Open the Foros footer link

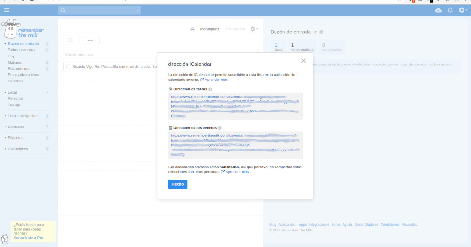point(336,225)
